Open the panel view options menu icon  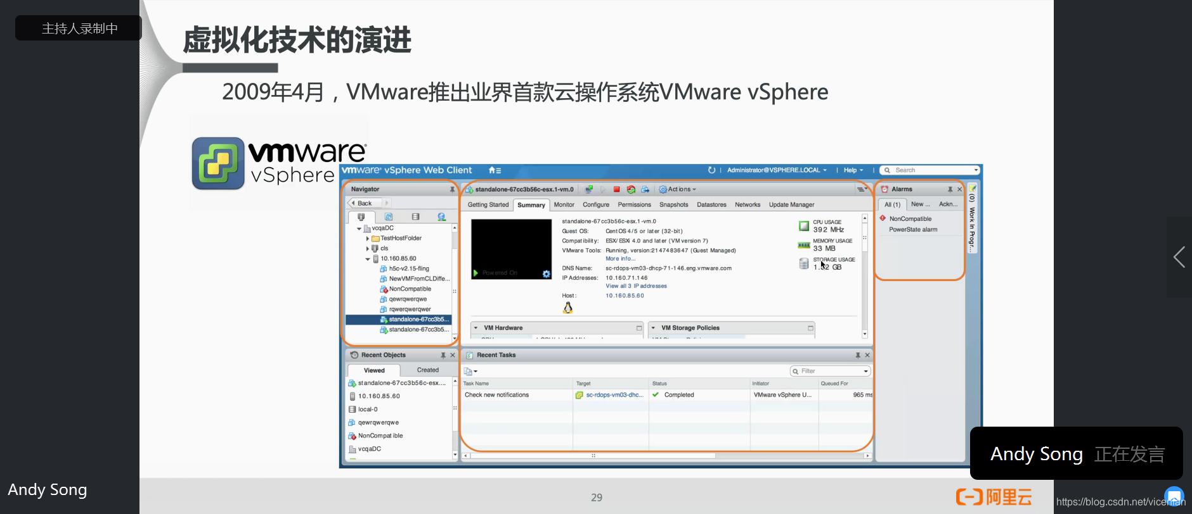862,189
